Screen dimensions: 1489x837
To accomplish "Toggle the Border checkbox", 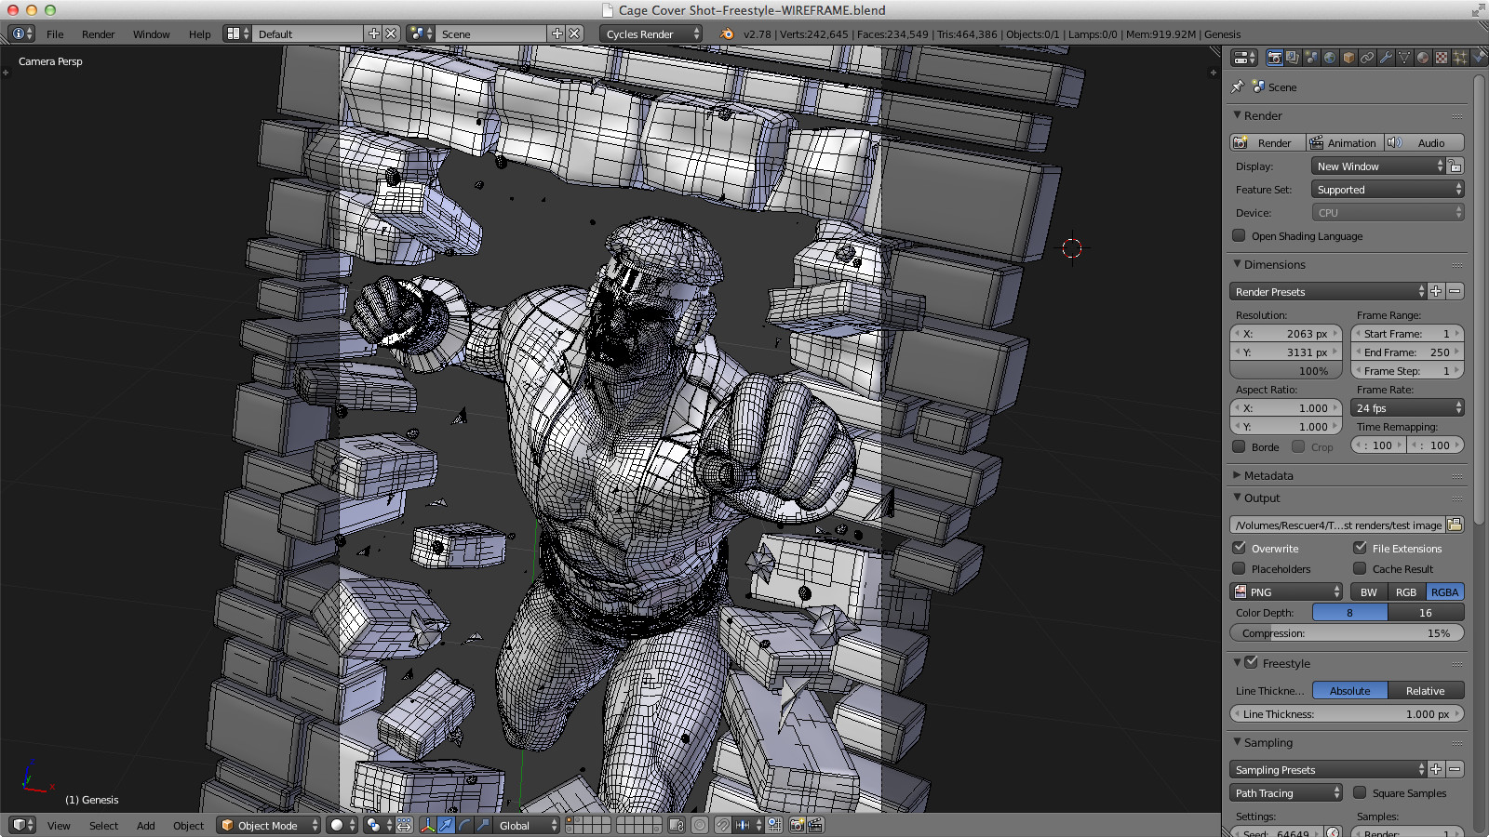I will click(1239, 446).
